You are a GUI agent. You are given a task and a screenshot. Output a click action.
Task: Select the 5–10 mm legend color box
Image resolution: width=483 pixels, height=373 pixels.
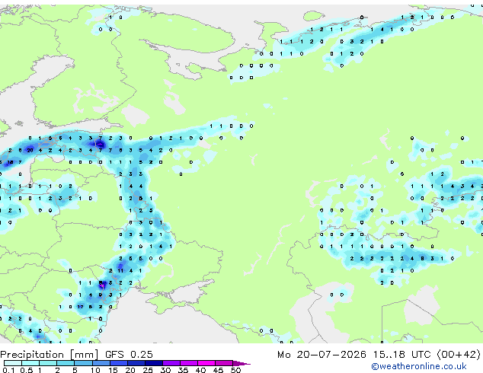pyautogui.click(x=83, y=363)
